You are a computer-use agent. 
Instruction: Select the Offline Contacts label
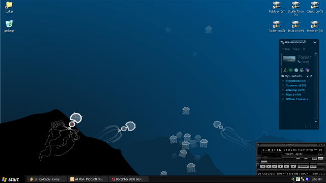(x=297, y=99)
